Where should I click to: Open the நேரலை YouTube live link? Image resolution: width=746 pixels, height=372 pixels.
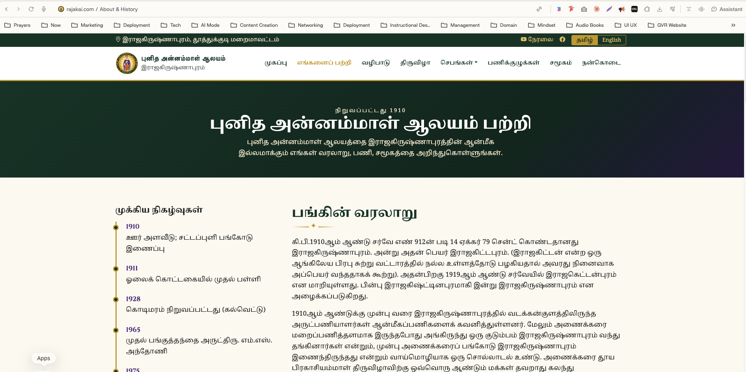click(537, 39)
